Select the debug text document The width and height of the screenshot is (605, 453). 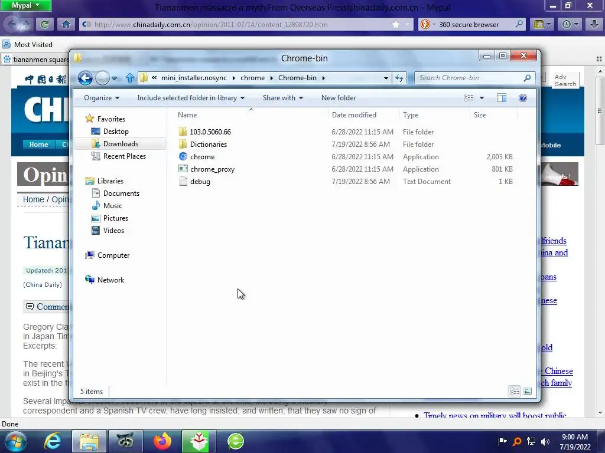pyautogui.click(x=200, y=182)
